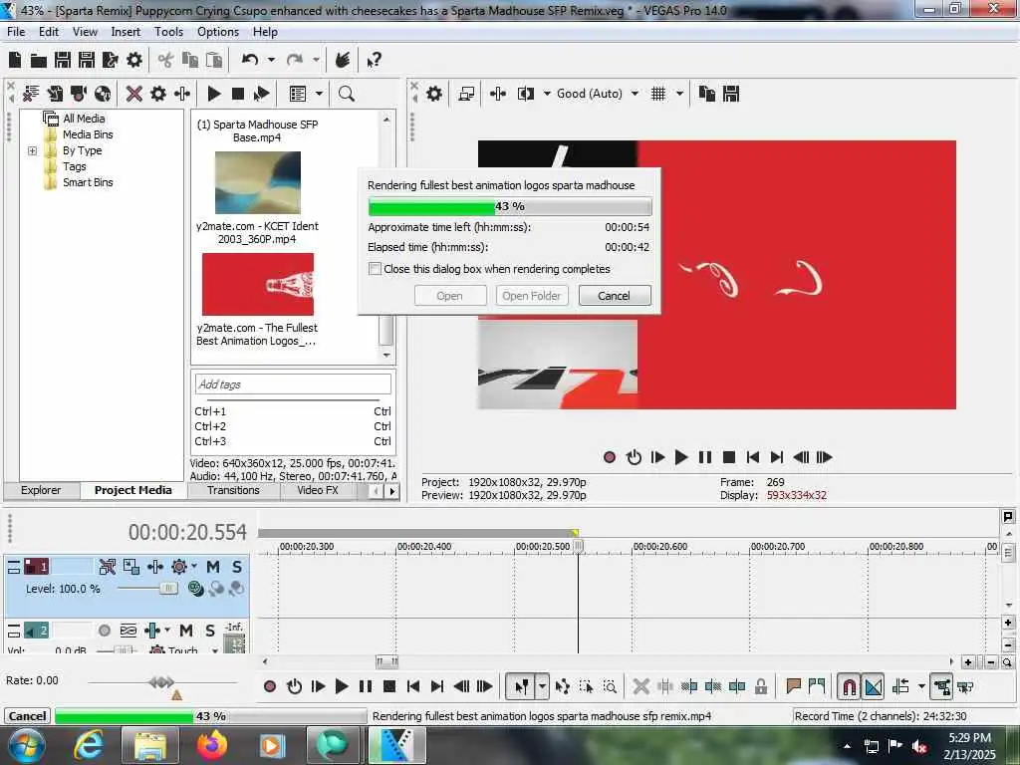Click Get Media from Web globe icon
1020x765 pixels.
click(103, 94)
